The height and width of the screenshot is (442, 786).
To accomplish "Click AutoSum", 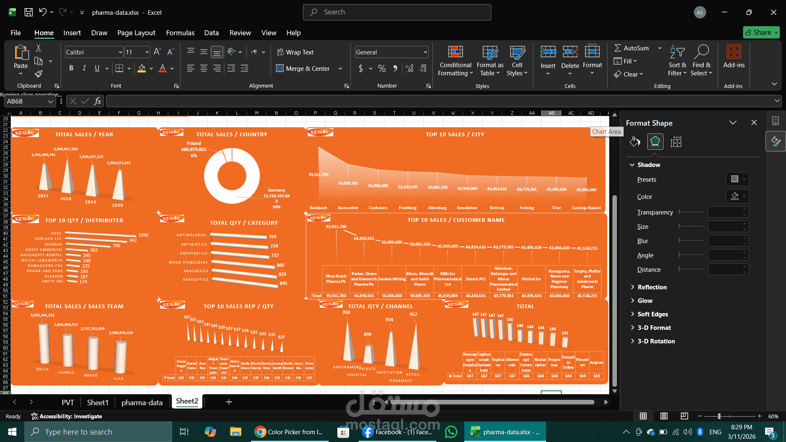I will 631,48.
